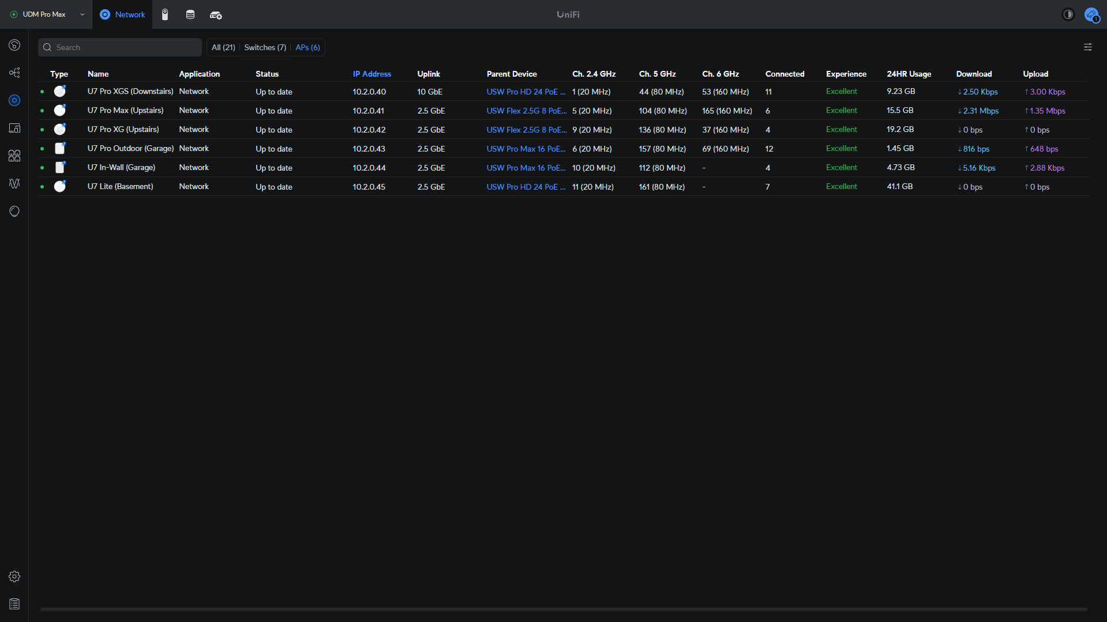Toggle the dark/light theme icon

click(x=1068, y=14)
